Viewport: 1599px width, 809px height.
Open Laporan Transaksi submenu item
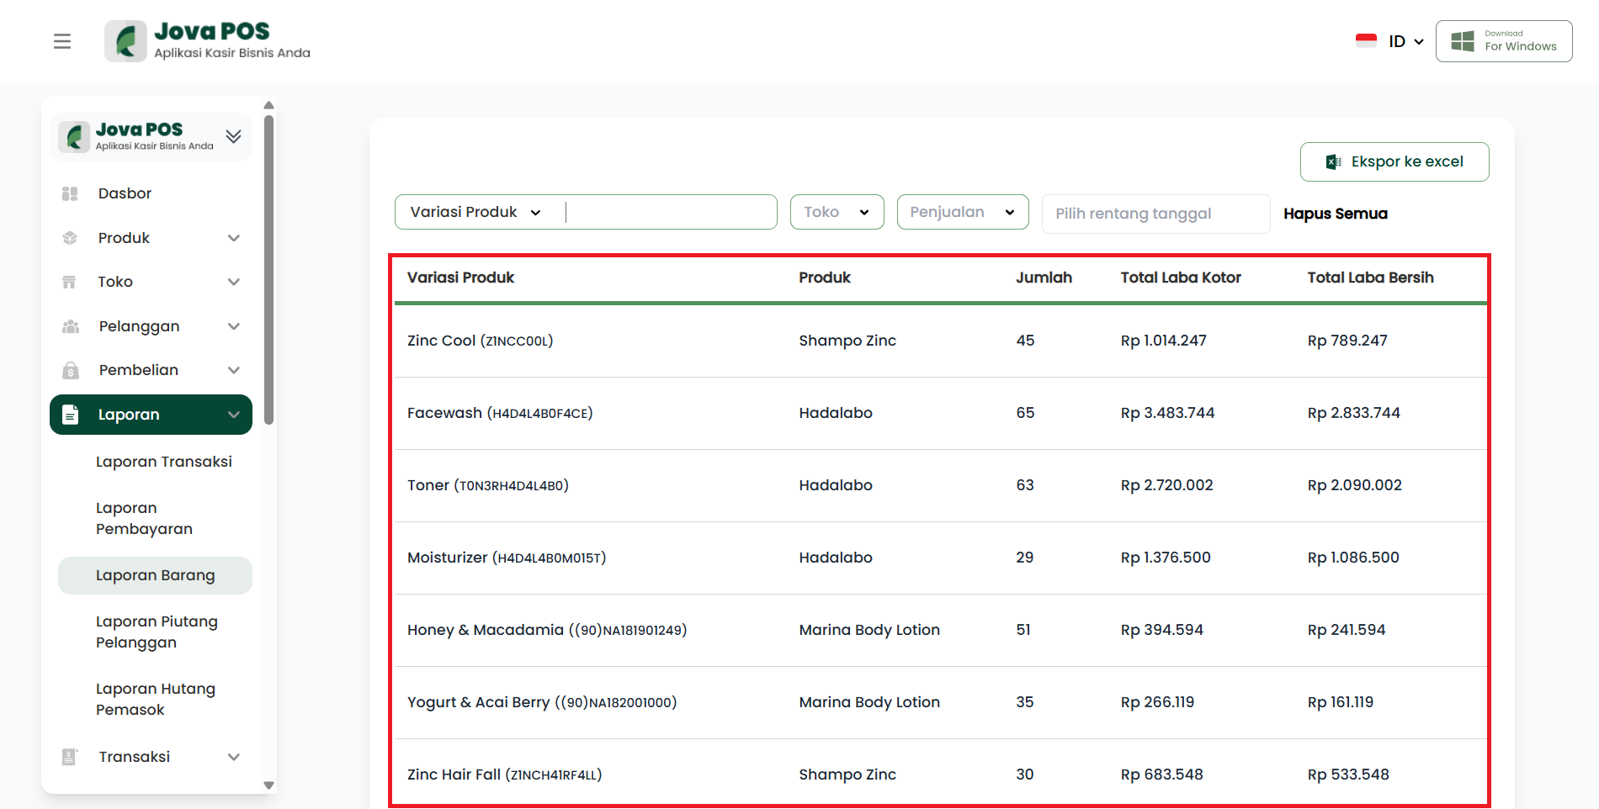(x=164, y=462)
